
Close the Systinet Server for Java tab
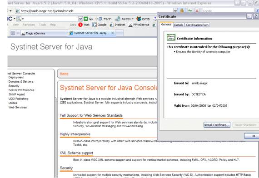(113, 33)
